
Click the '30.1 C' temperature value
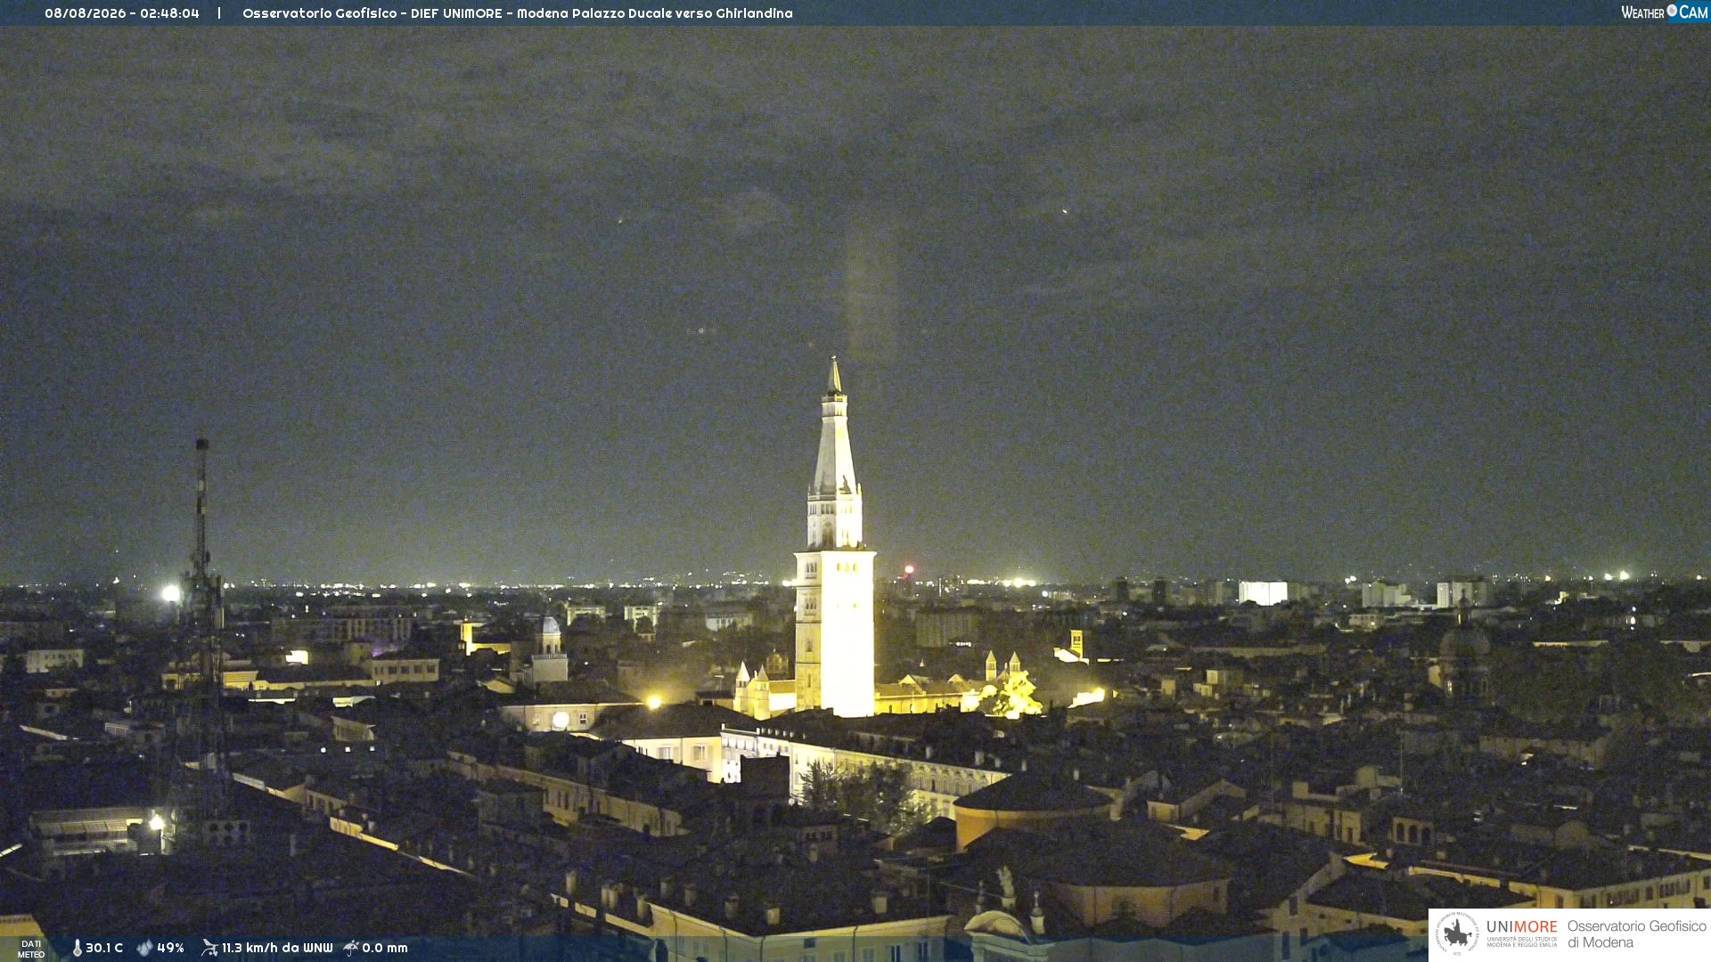coord(104,948)
